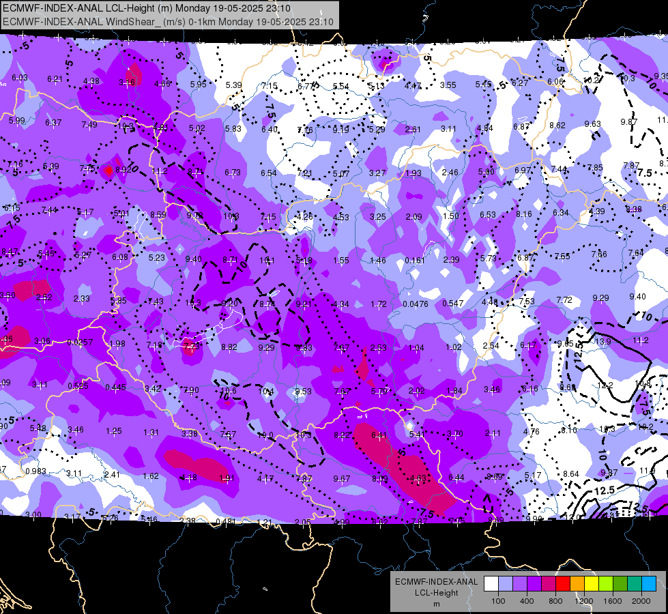
Task: Select the 6.73 grid value
Action: tap(233, 172)
